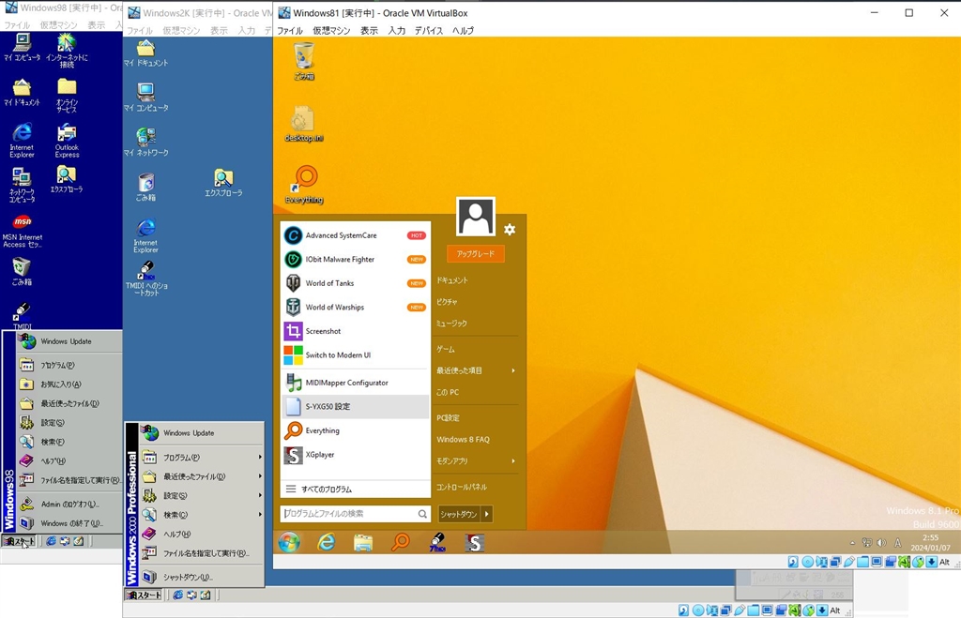961x618 pixels.
Task: Open the 入力 menu in the Windows81 window
Action: tap(397, 30)
